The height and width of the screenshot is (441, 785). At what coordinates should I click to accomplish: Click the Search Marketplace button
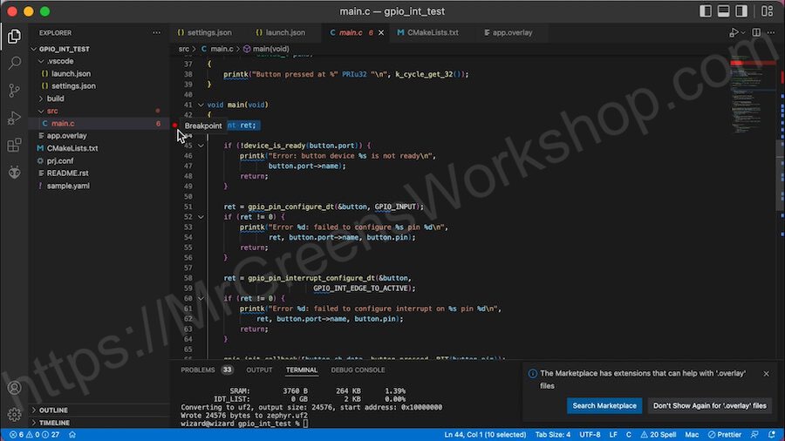coord(604,405)
